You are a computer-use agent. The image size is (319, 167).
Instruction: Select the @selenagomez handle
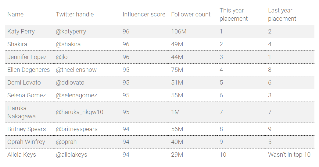(x=77, y=96)
